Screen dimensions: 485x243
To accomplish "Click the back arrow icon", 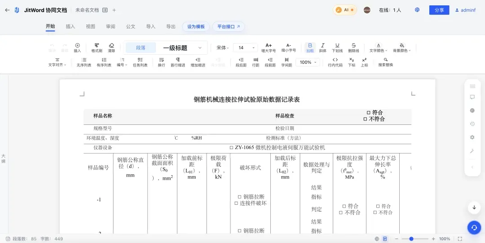I will point(7,10).
